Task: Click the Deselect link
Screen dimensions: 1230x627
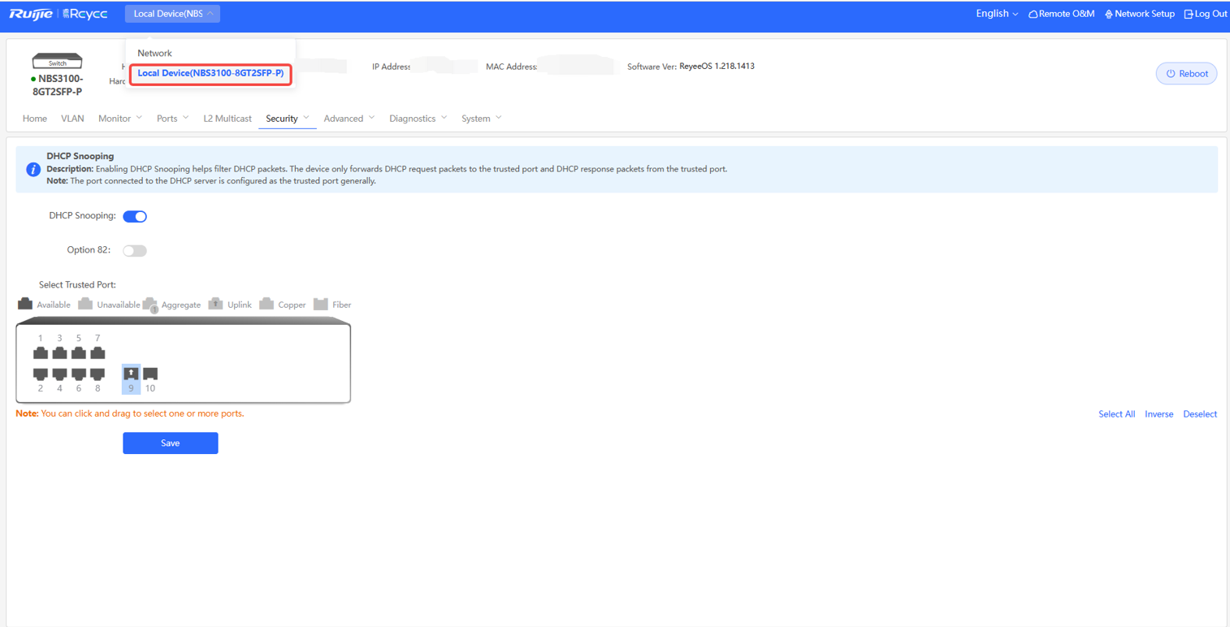Action: [1199, 414]
